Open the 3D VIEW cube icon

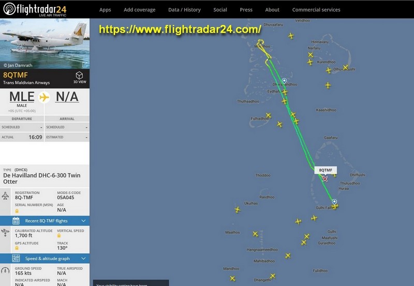point(80,76)
